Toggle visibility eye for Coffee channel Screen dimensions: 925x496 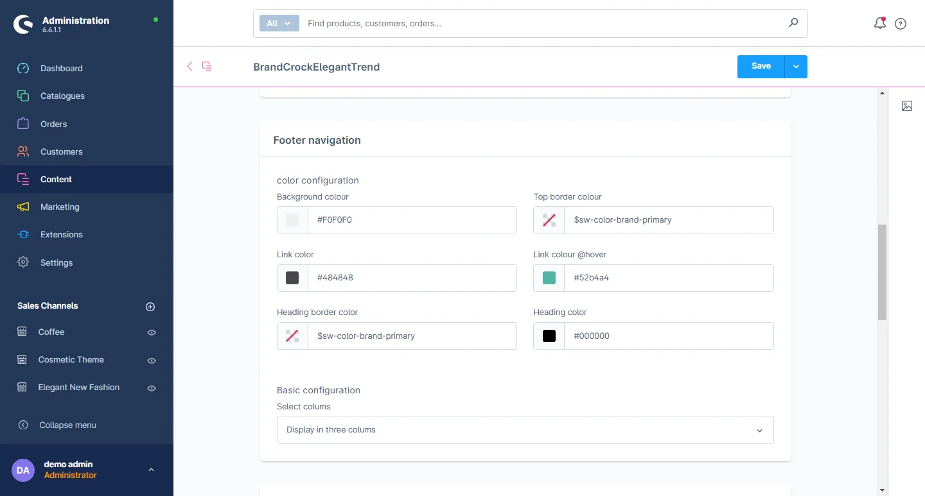click(x=152, y=332)
